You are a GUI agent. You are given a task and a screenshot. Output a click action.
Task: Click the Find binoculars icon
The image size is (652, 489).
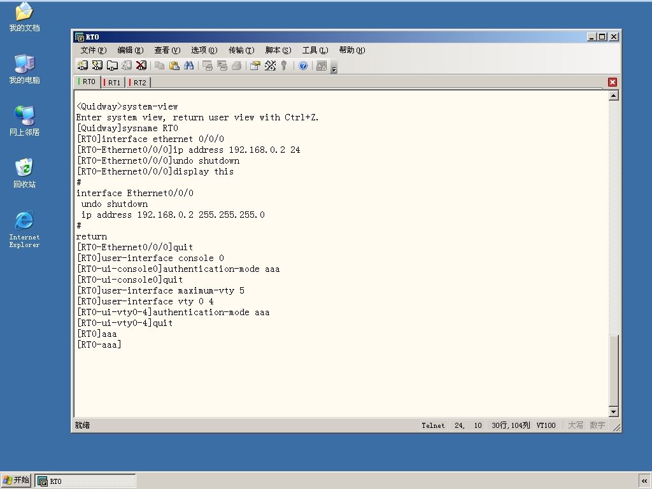point(188,66)
